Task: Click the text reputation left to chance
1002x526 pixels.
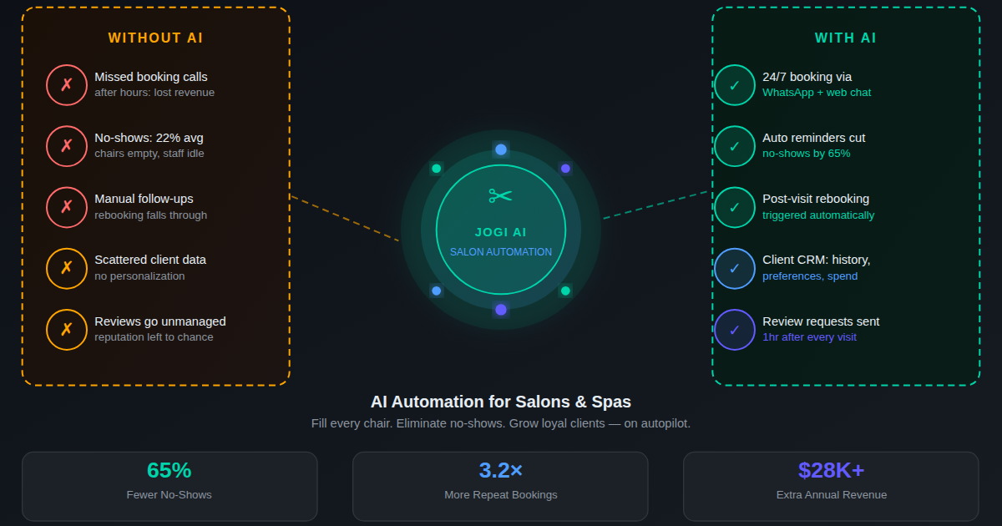Action: coord(154,337)
